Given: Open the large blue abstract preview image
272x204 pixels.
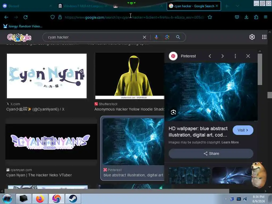Looking at the screenshot, I should pos(211,92).
